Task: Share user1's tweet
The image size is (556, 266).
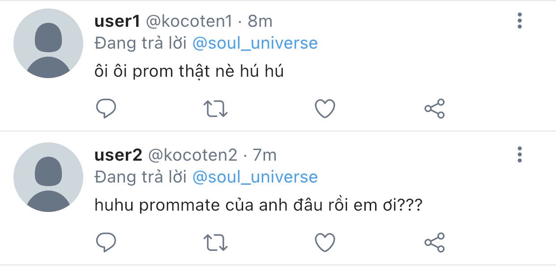Action: tap(434, 108)
